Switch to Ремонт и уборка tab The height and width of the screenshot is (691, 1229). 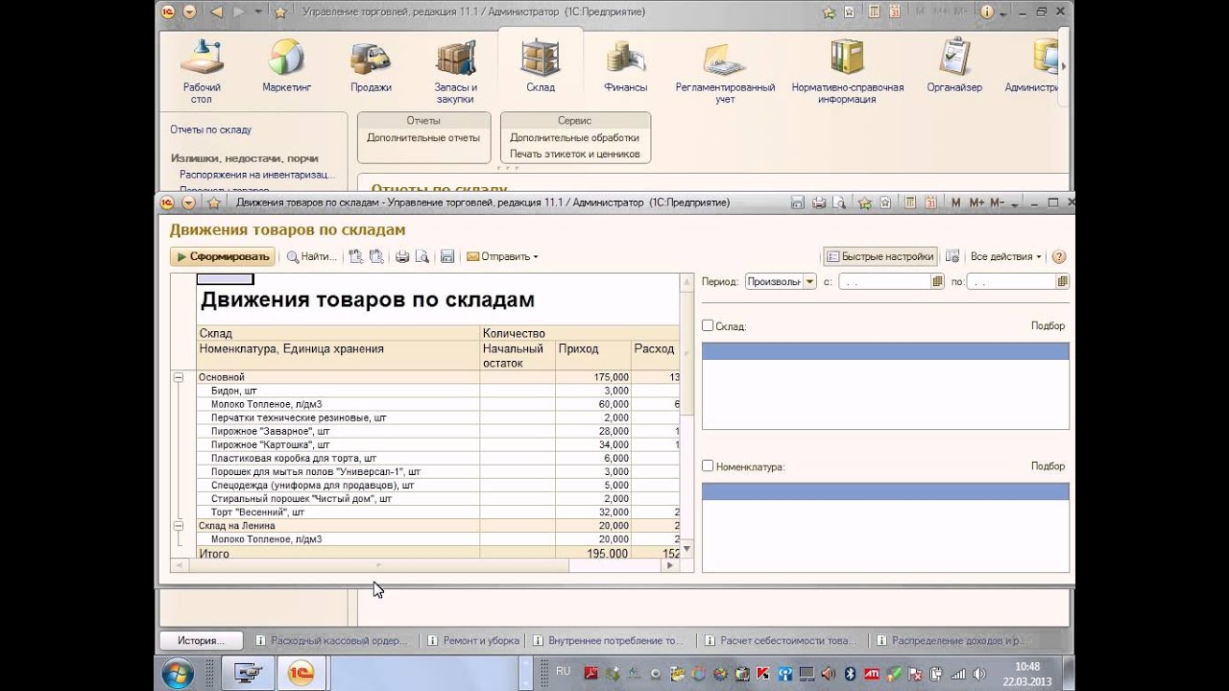(x=473, y=640)
